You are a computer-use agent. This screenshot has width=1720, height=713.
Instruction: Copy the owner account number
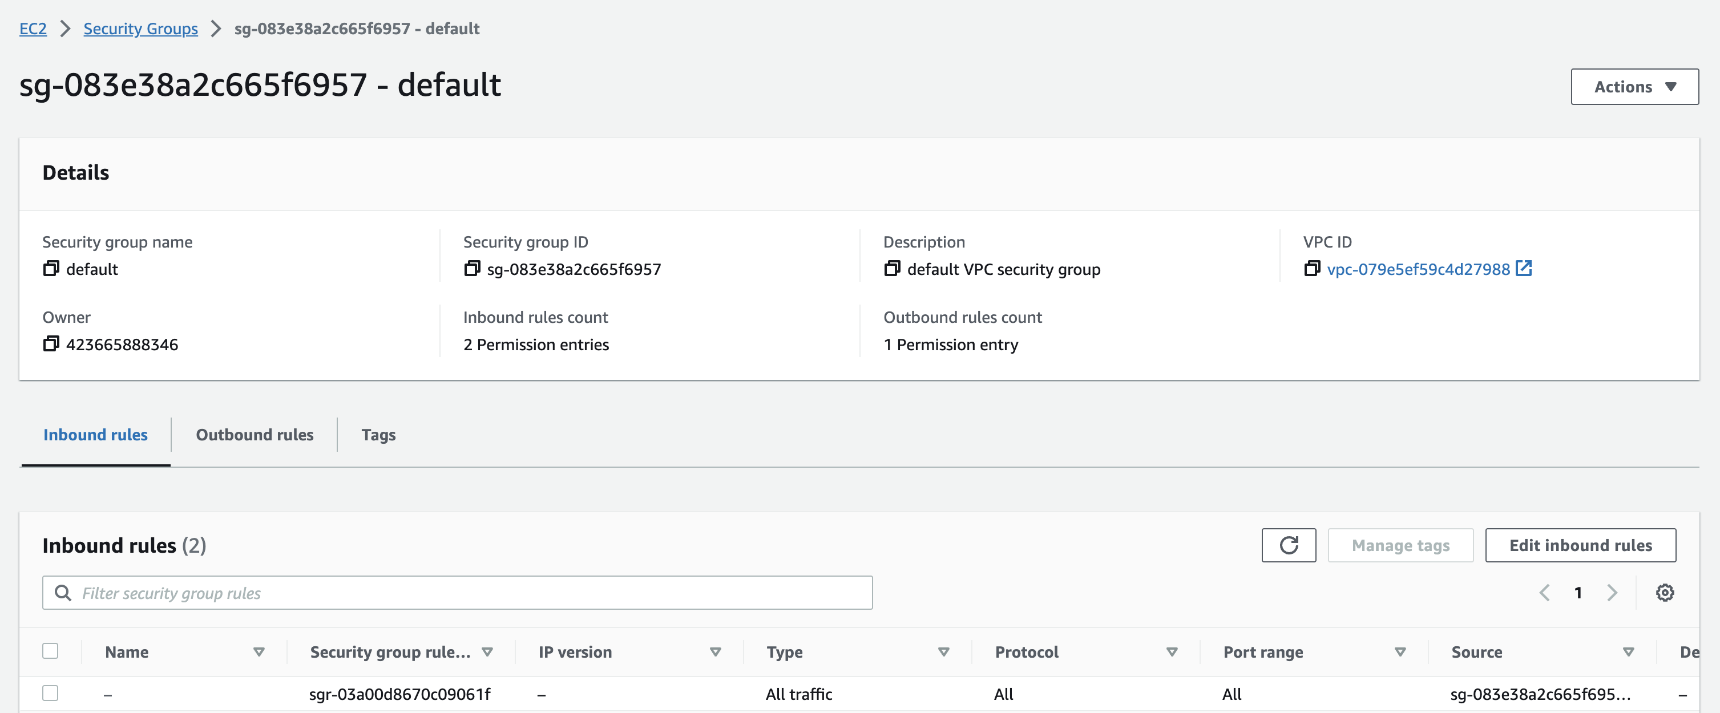click(51, 344)
